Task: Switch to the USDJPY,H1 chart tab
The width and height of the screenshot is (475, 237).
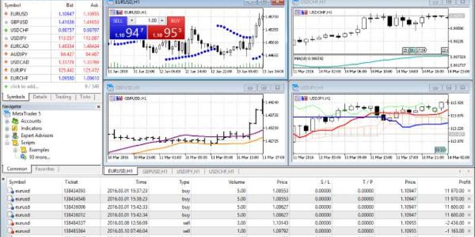Action: click(188, 171)
